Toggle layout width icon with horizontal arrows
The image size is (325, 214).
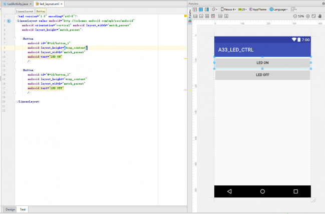(220, 16)
